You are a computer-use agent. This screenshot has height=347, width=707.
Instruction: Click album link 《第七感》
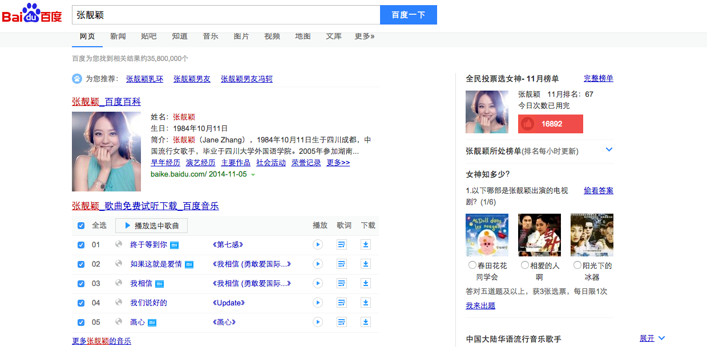228,244
